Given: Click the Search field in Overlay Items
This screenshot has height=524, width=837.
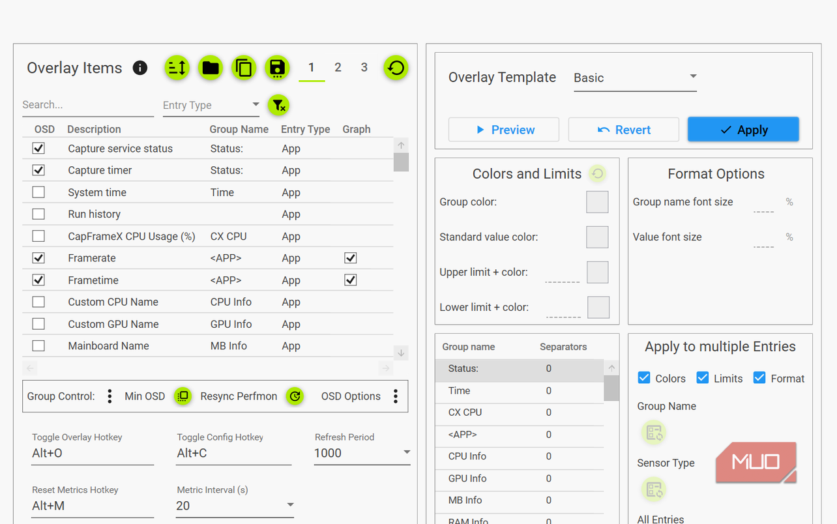Looking at the screenshot, I should 88,105.
